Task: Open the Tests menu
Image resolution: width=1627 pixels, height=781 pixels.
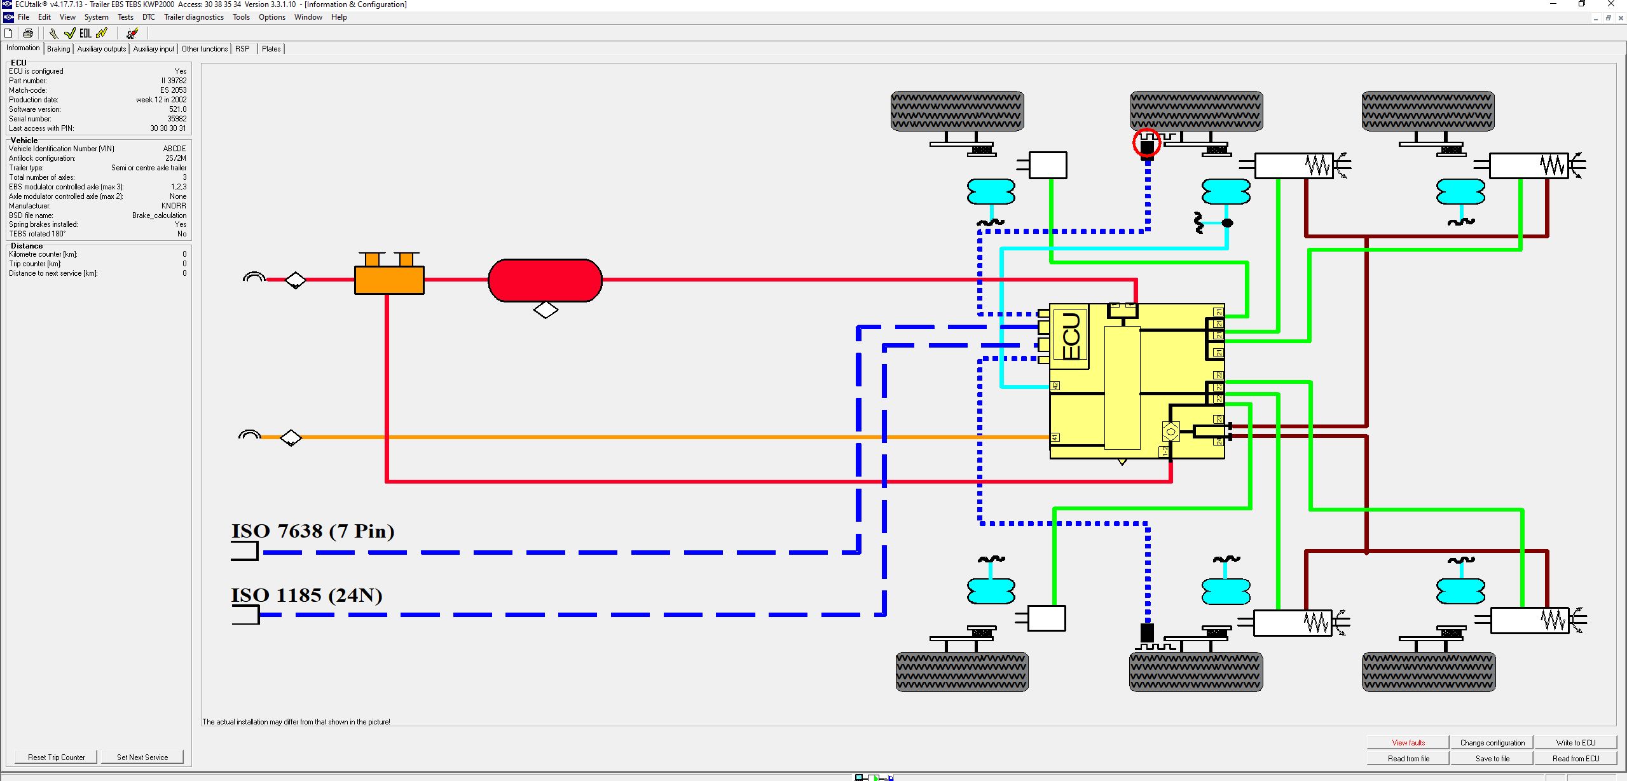Action: [x=125, y=17]
